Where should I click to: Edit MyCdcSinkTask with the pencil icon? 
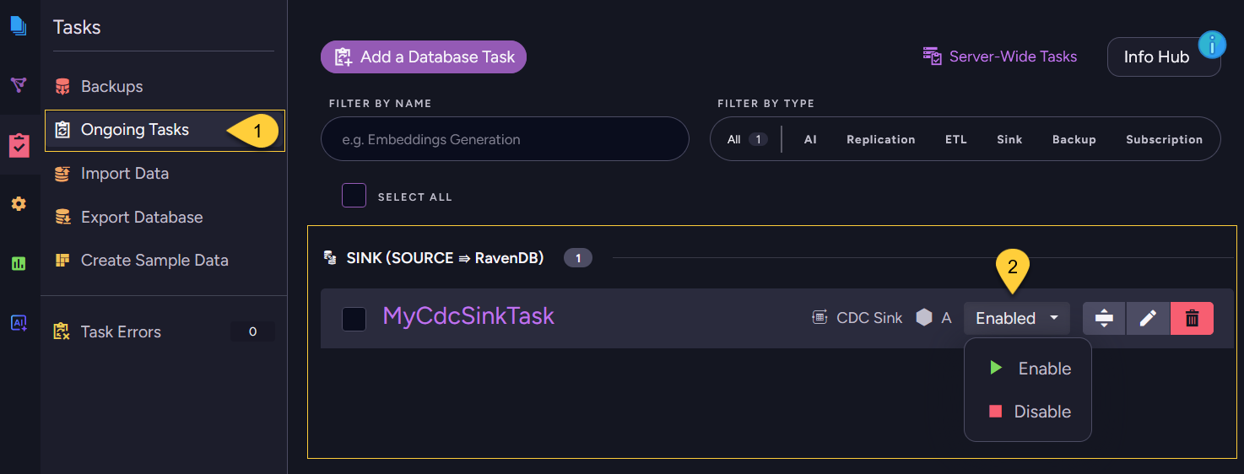point(1148,318)
